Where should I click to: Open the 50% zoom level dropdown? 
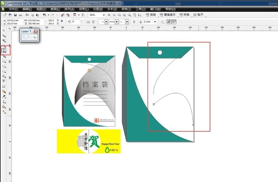[x=103, y=15]
